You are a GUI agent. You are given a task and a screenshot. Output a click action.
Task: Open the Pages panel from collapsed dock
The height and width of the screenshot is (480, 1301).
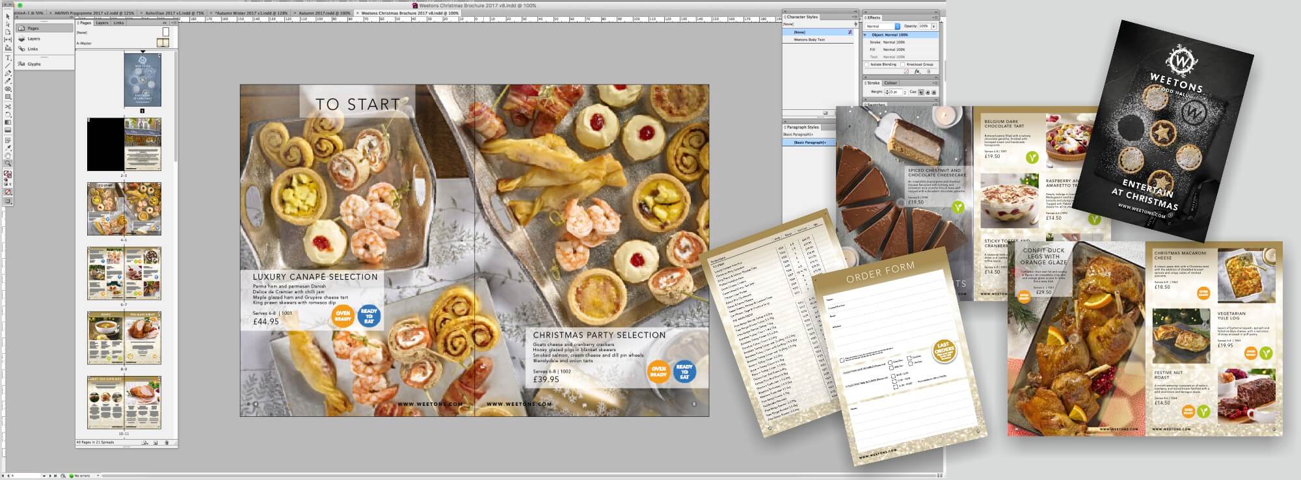[x=44, y=28]
